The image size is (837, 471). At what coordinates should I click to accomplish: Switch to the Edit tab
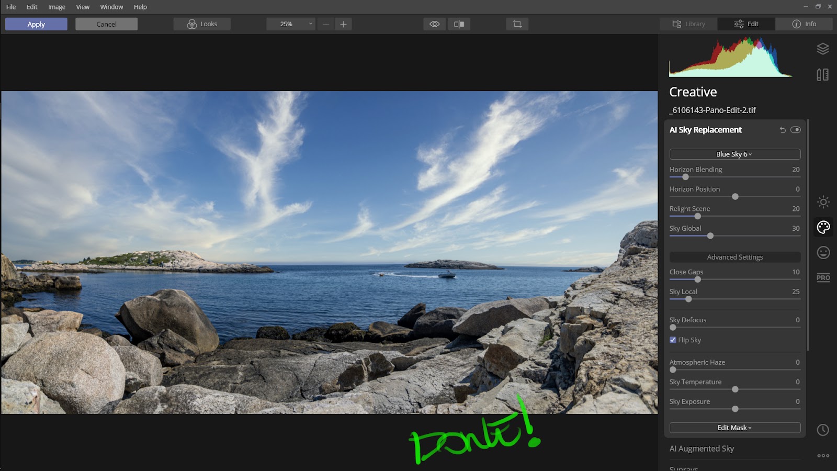click(746, 24)
